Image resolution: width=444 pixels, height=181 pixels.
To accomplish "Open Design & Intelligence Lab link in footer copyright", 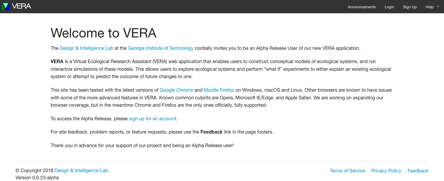I will tap(82, 171).
